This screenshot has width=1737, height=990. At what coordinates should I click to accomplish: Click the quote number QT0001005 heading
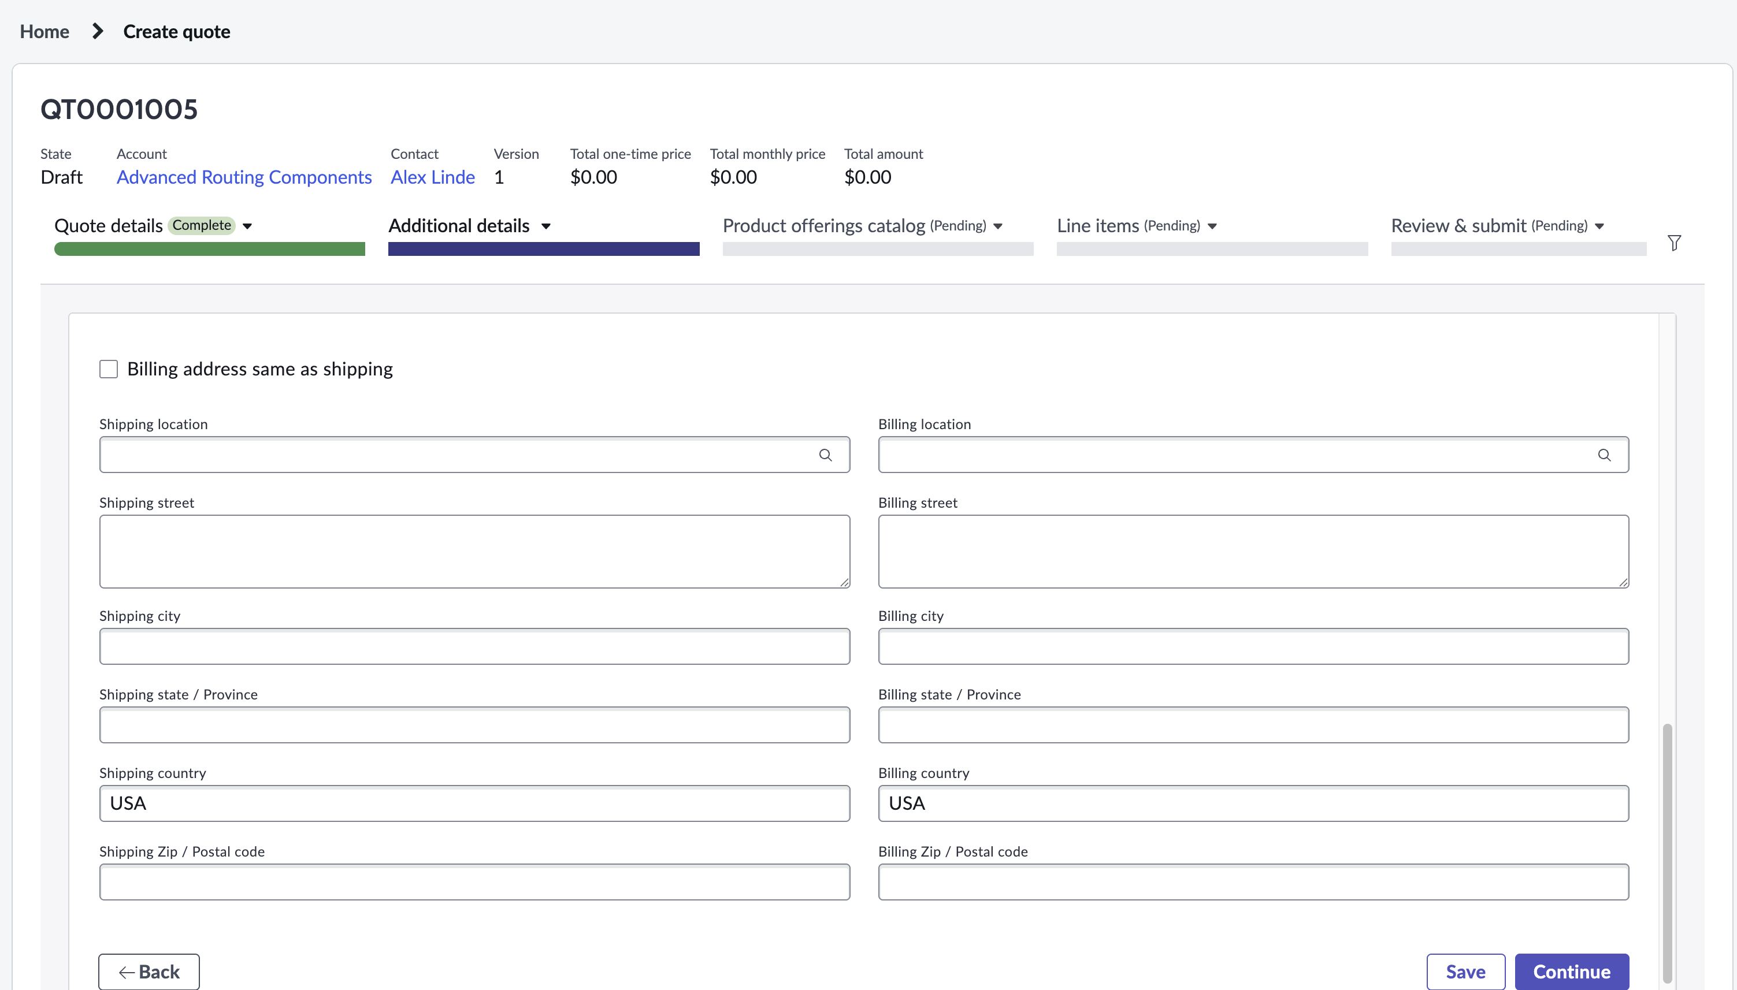tap(119, 110)
